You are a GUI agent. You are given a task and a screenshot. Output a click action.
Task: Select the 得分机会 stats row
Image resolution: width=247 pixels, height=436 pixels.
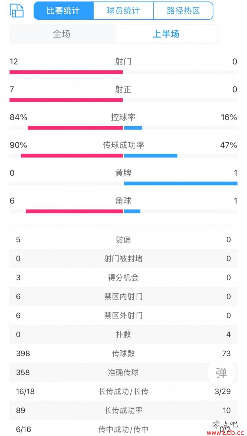pos(123,278)
